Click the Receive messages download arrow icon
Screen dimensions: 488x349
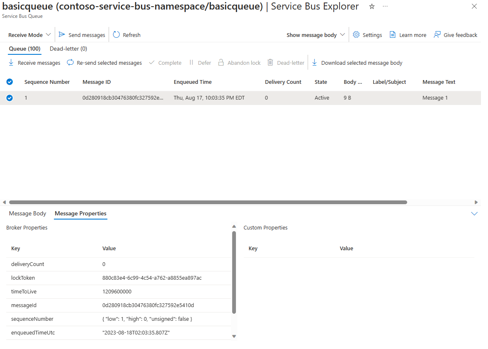pyautogui.click(x=11, y=63)
